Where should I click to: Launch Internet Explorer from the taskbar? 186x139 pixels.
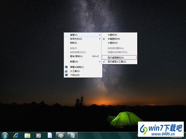click(16, 136)
